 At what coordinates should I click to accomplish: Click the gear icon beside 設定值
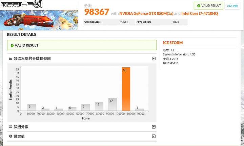(x=11, y=136)
